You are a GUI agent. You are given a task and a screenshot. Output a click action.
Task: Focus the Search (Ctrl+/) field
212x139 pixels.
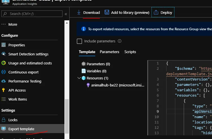pyautogui.click(x=32, y=14)
